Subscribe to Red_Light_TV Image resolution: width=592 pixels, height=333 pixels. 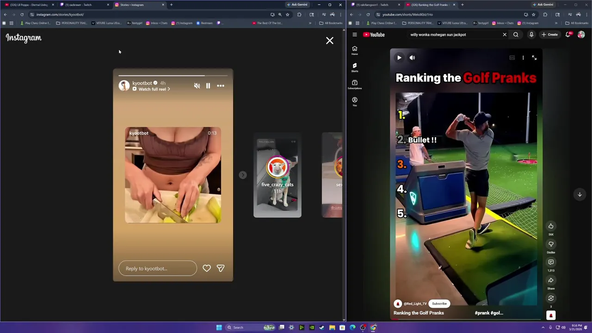(439, 304)
